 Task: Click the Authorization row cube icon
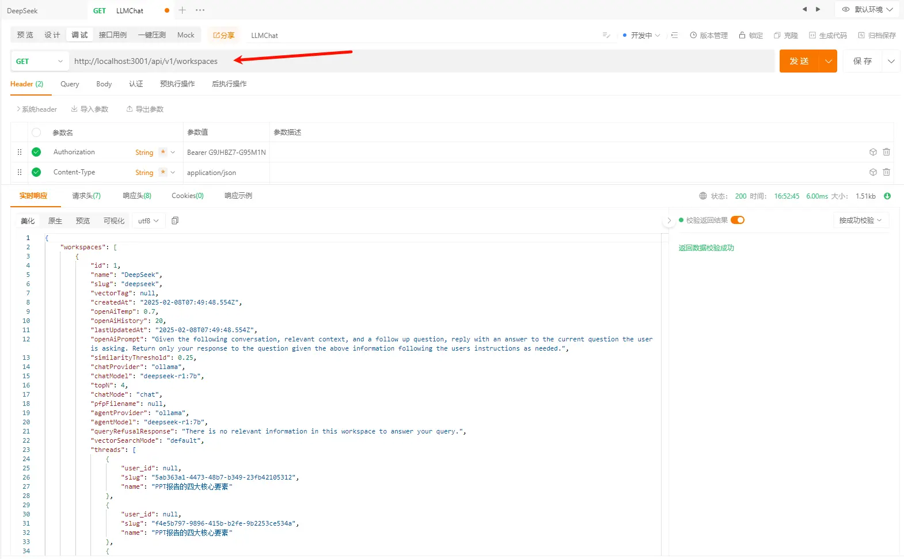click(873, 152)
